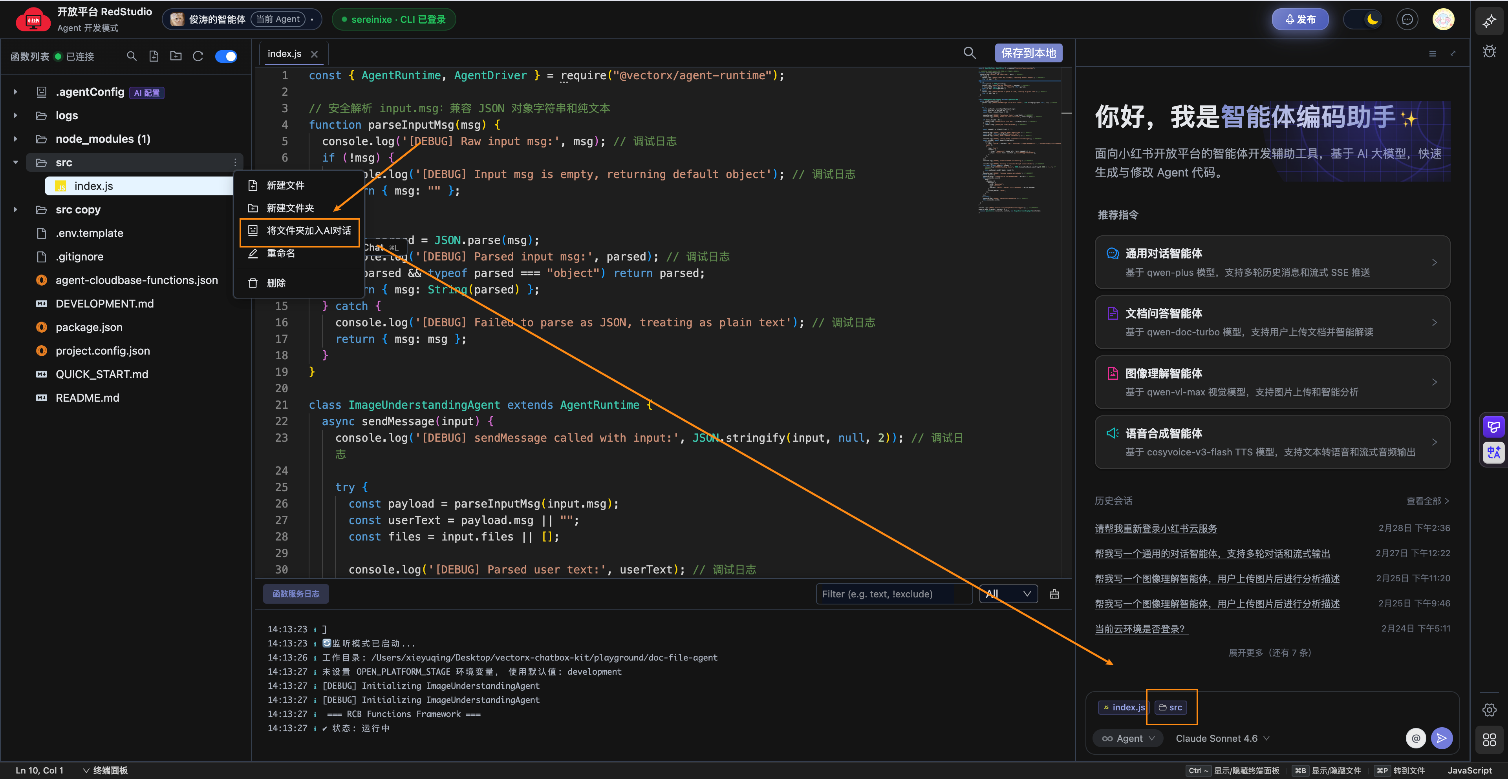Open editor search magnifier icon

[x=970, y=53]
